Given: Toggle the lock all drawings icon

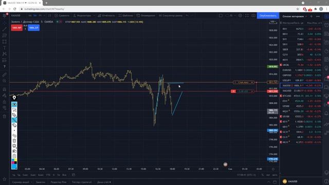Looking at the screenshot, I should [x=5, y=102].
